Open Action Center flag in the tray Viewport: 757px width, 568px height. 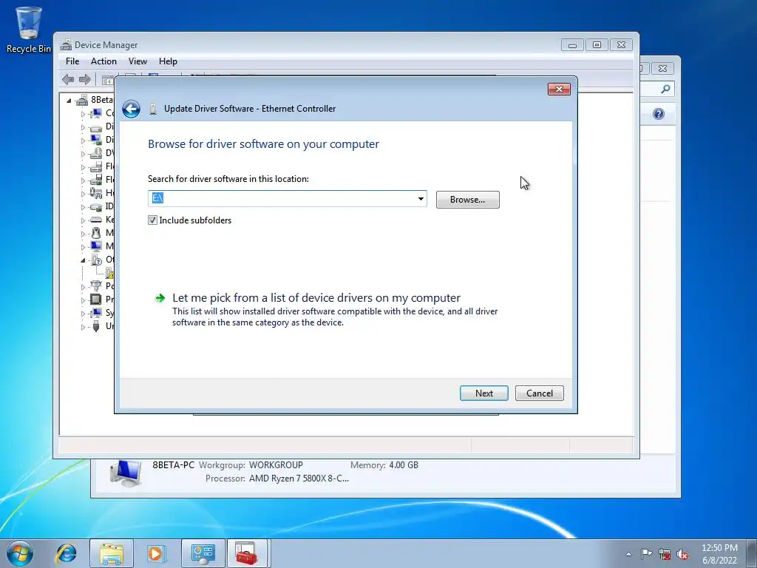tap(646, 553)
